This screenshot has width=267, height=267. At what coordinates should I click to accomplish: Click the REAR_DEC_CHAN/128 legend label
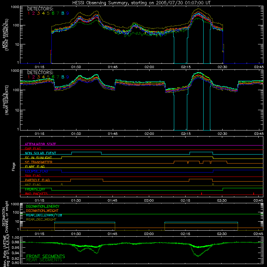point(44,215)
